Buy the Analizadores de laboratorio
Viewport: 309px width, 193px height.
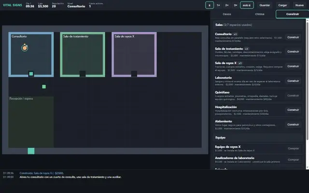coord(293,160)
